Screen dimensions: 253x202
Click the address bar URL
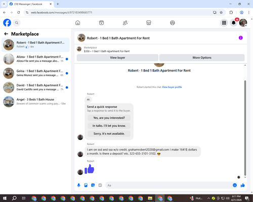[62, 13]
